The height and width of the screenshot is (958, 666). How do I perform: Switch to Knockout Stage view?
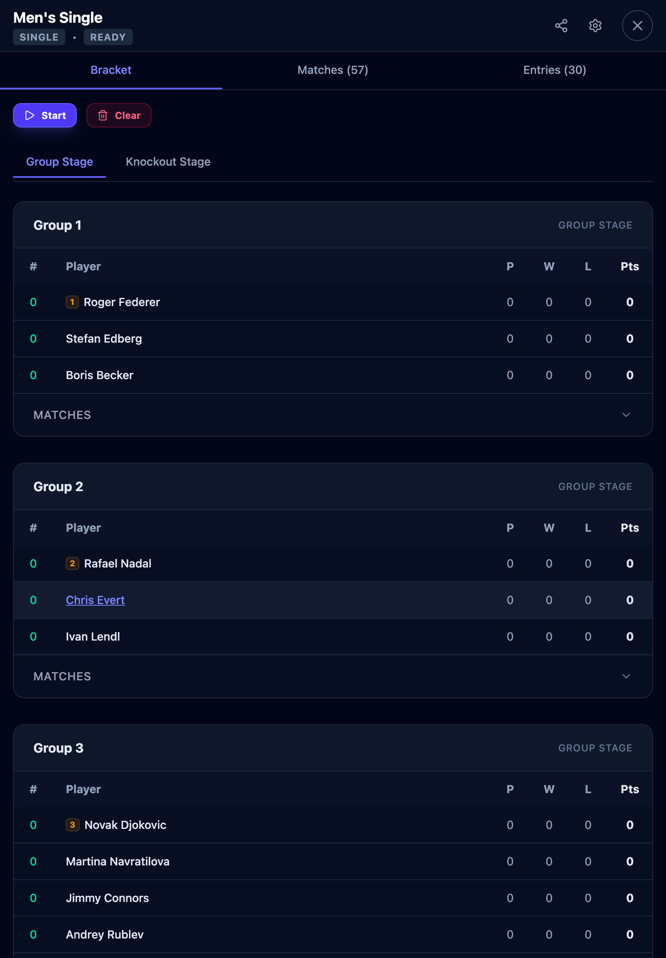click(x=168, y=162)
